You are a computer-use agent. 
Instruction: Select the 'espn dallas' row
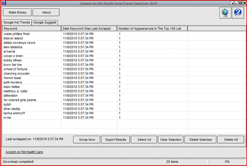[124, 87]
